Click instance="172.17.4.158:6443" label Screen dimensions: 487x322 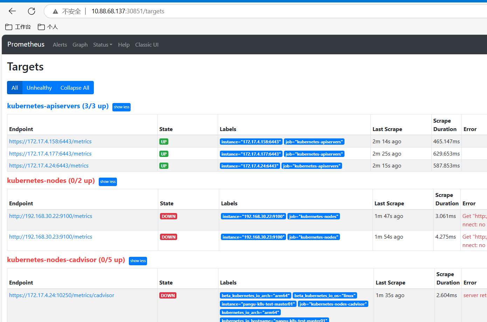pyautogui.click(x=251, y=142)
